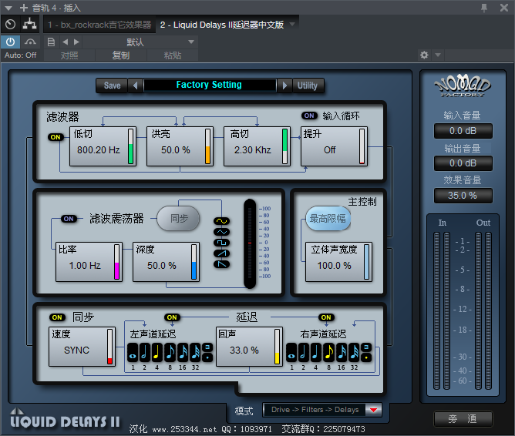The width and height of the screenshot is (515, 436).
Task: Click the Save preset button
Action: pyautogui.click(x=112, y=86)
